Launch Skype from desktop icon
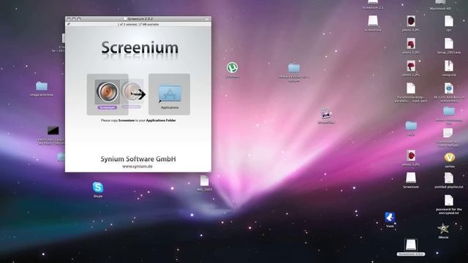Viewport: 468px width, 263px height. (98, 187)
